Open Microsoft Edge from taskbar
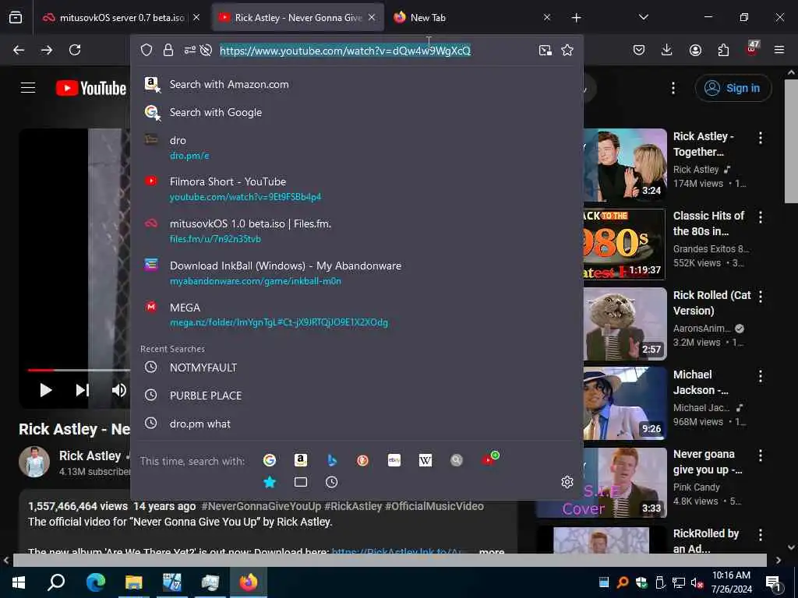The height and width of the screenshot is (598, 798). pyautogui.click(x=95, y=582)
